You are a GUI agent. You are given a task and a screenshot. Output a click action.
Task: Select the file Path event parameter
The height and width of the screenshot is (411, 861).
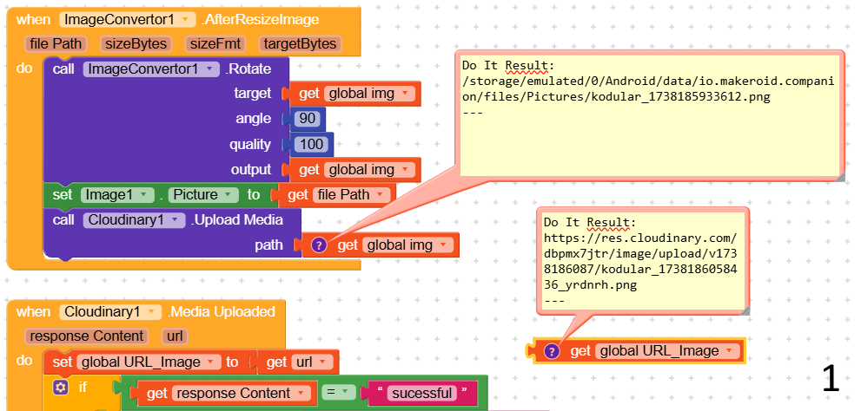[56, 44]
